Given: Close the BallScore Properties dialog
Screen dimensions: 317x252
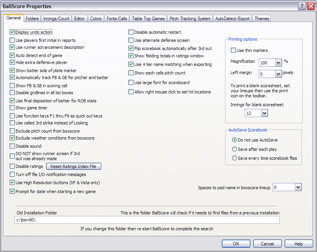Looking at the screenshot, I should point(310,6).
